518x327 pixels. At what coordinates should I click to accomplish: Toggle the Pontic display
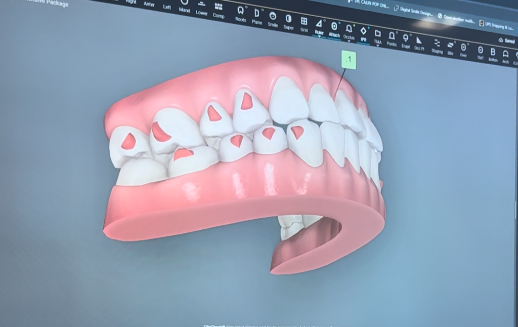coord(392,39)
